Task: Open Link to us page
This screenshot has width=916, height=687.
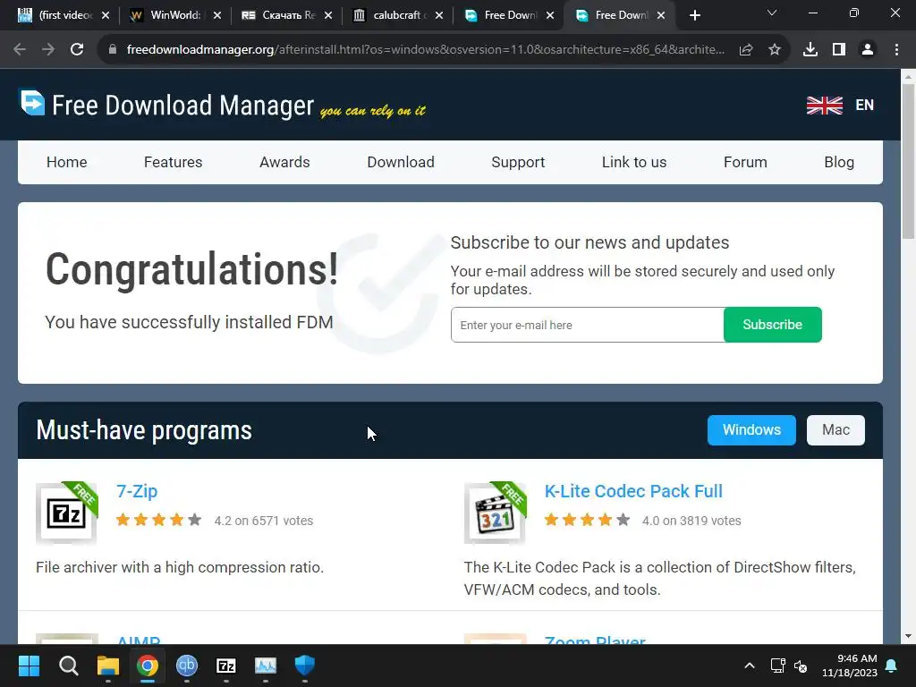Action: [x=634, y=163]
